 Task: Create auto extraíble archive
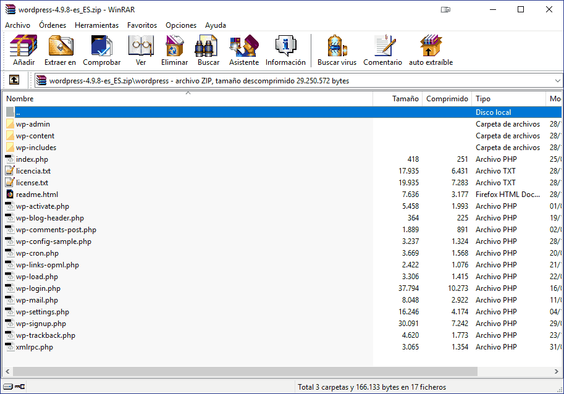(x=431, y=51)
